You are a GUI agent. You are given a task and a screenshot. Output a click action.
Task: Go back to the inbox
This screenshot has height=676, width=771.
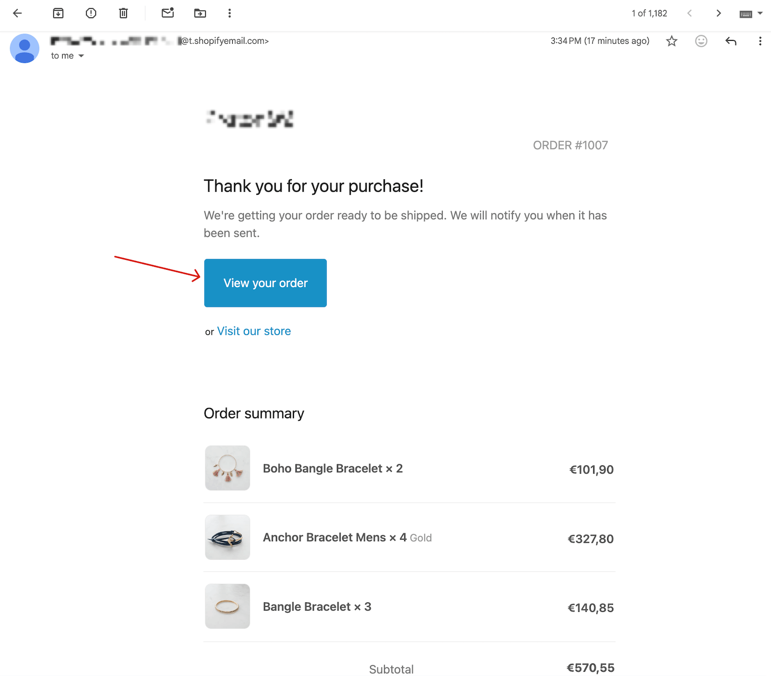(17, 13)
